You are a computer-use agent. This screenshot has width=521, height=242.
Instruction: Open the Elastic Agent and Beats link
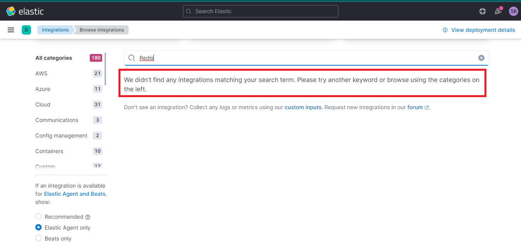(x=75, y=194)
